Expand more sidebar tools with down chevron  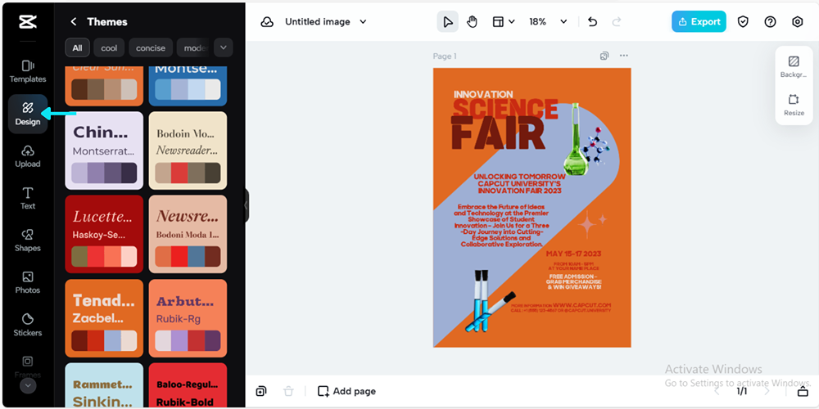[28, 385]
